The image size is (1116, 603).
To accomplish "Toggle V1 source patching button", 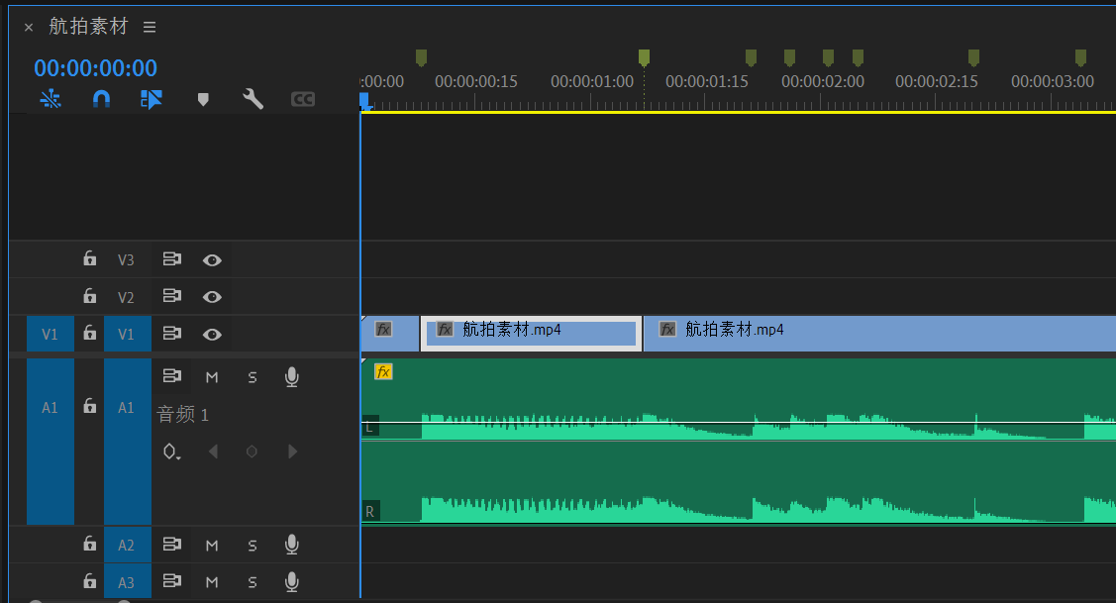I will [50, 334].
